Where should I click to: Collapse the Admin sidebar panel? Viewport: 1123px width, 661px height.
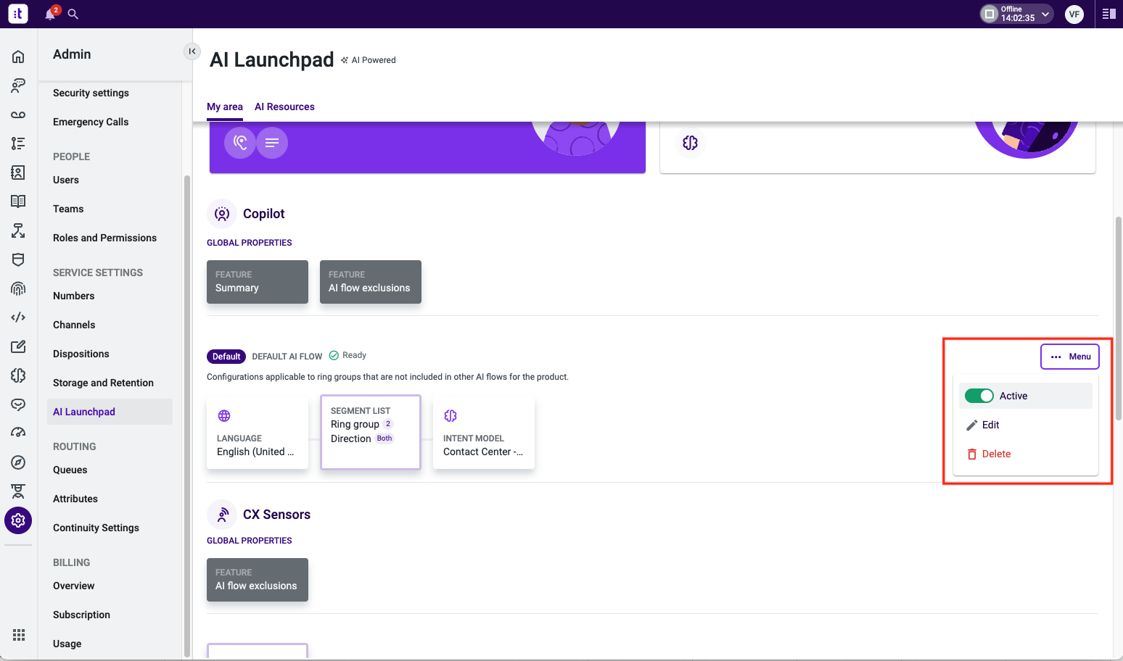pos(192,51)
